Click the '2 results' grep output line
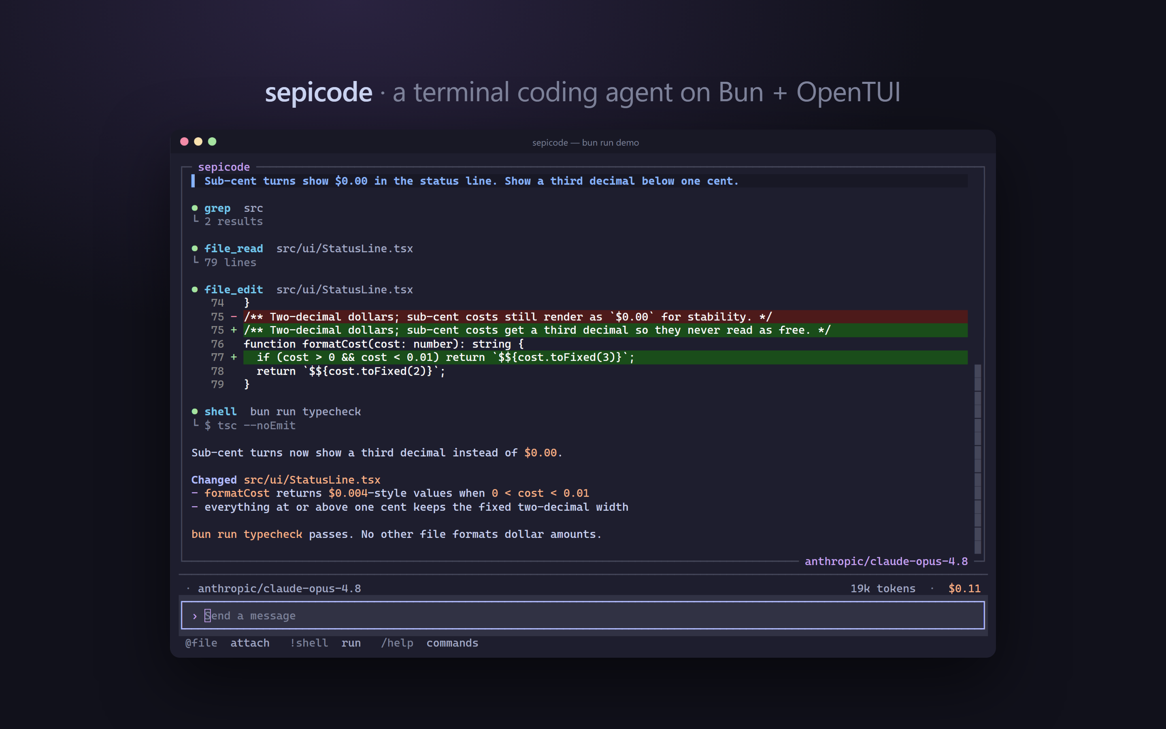Image resolution: width=1166 pixels, height=729 pixels. [234, 222]
